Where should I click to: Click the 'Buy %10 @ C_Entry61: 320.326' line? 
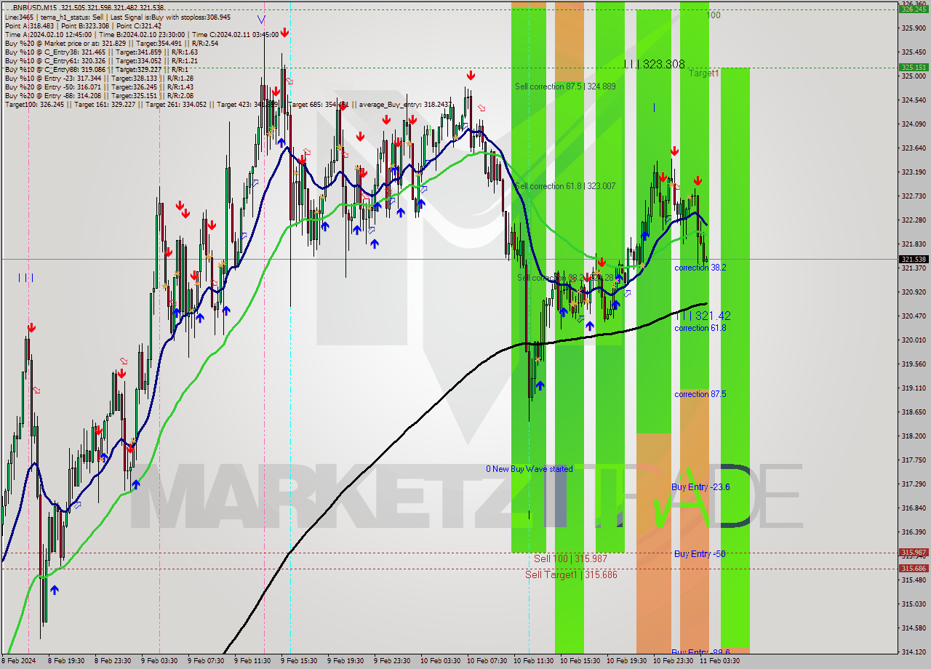(x=101, y=60)
